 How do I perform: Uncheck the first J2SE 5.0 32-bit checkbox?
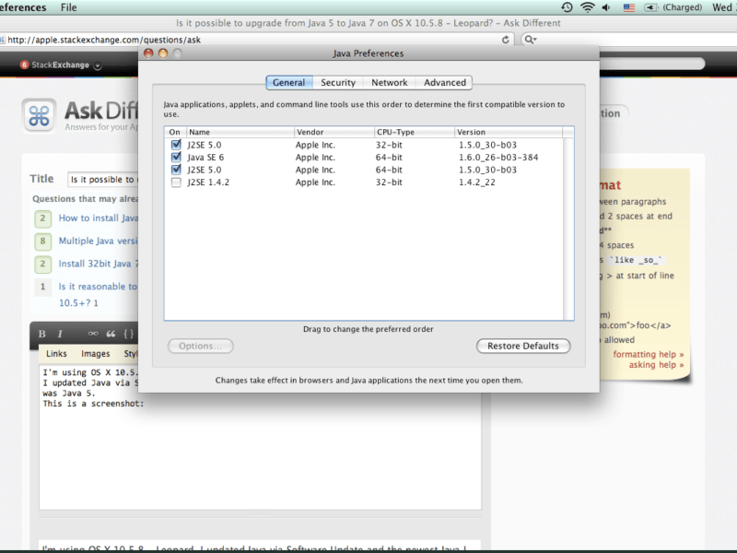176,145
